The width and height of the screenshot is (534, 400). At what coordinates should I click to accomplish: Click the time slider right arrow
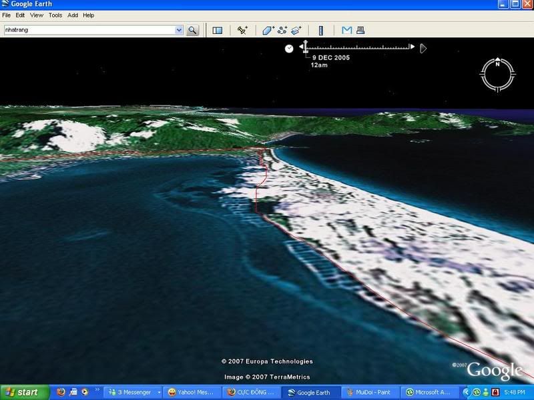[413, 47]
